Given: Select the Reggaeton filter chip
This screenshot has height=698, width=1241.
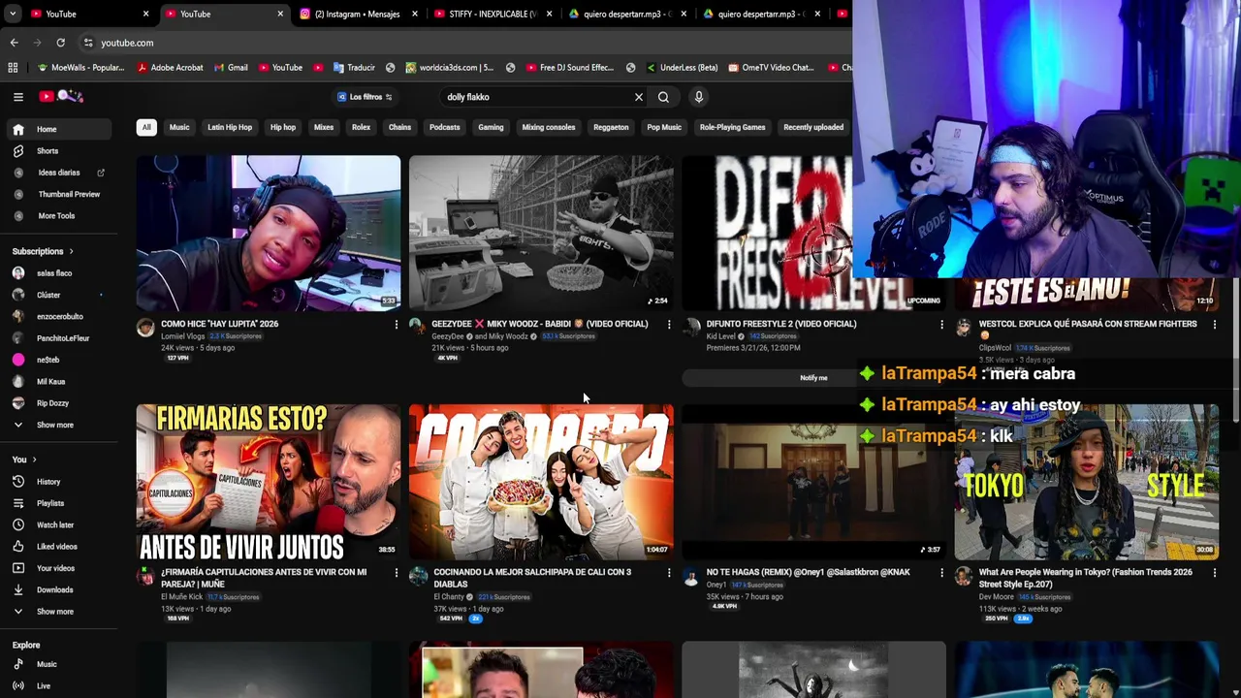Looking at the screenshot, I should [611, 127].
